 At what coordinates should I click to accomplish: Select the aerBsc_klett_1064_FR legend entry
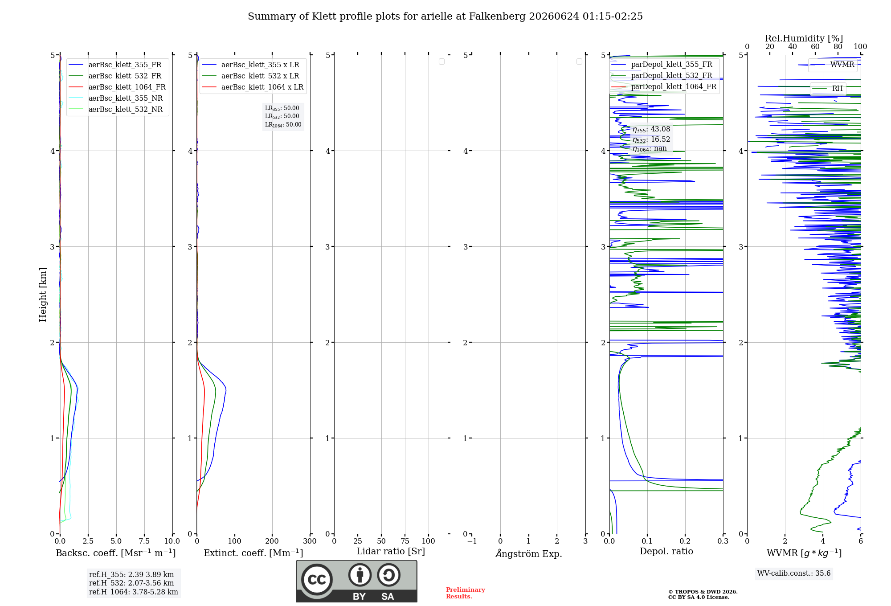(118, 87)
